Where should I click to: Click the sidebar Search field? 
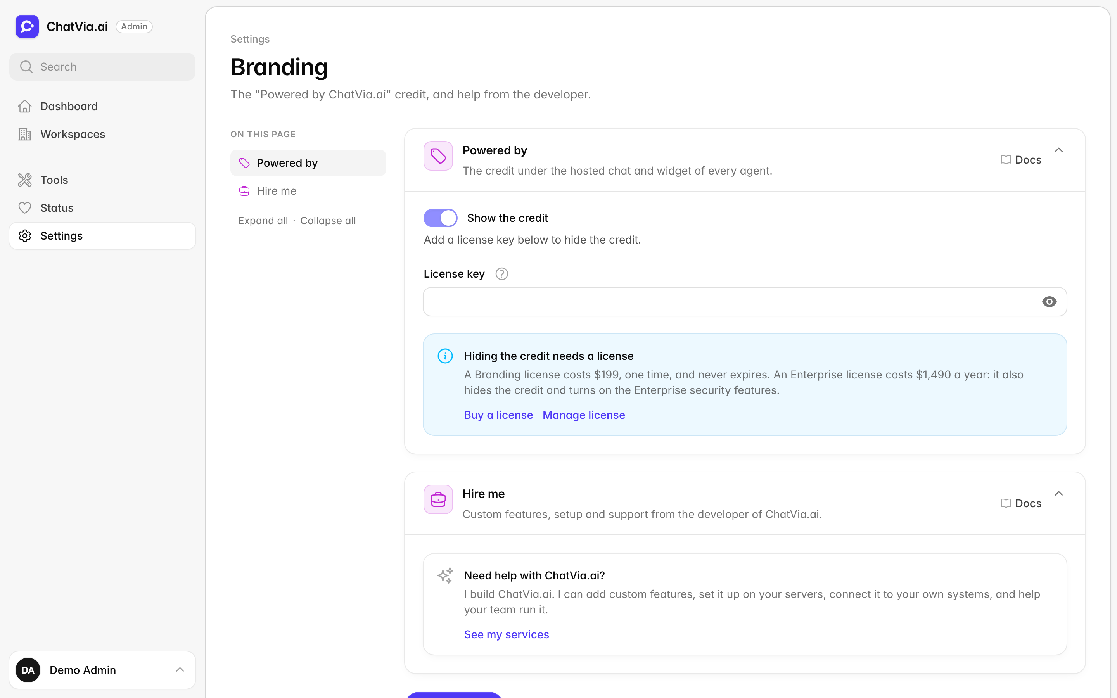102,66
